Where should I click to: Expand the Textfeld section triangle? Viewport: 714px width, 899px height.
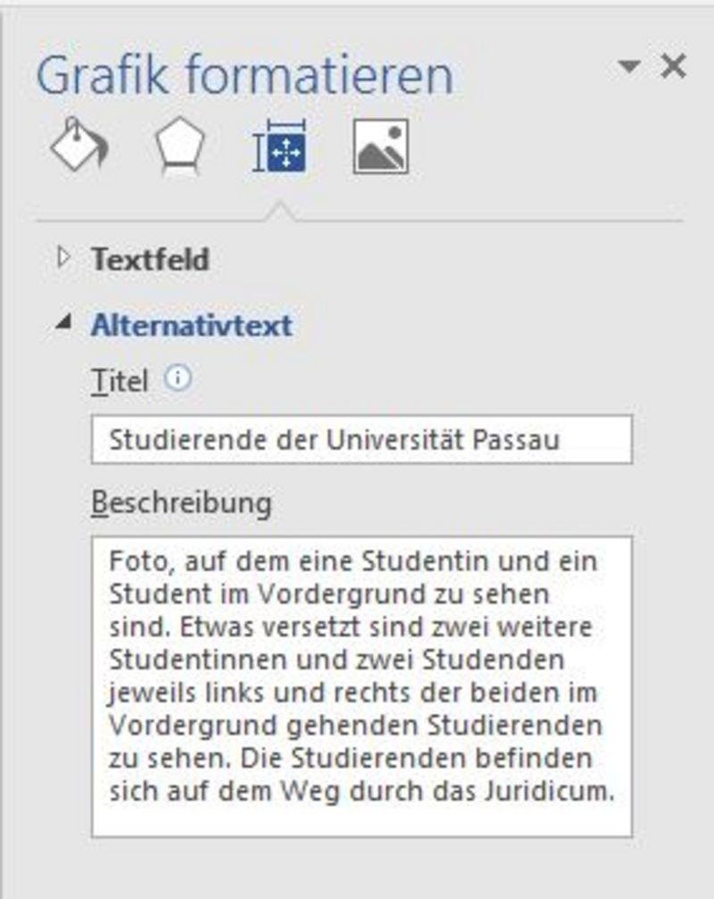tap(63, 258)
